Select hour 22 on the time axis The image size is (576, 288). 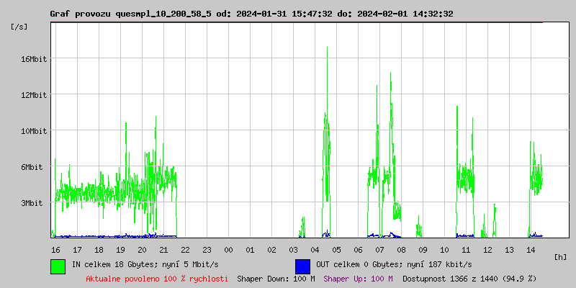[185, 249]
